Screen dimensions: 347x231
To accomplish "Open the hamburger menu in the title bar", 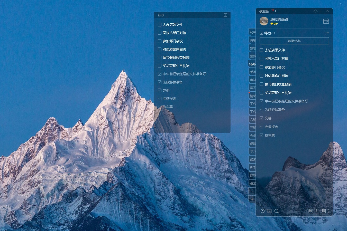I will point(321,11).
